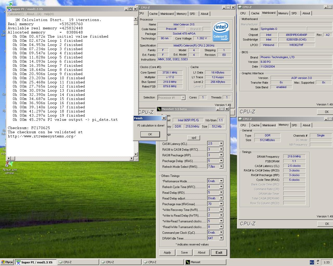Viewport: 333px width, 266px height.
Task: Open CAS# Latency (tCL) dropdown
Action: (x=221, y=144)
